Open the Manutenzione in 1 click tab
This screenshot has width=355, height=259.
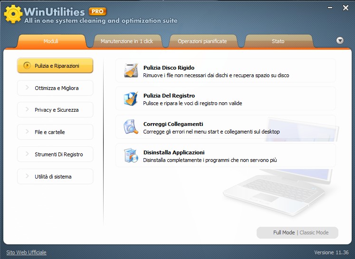[x=127, y=41]
